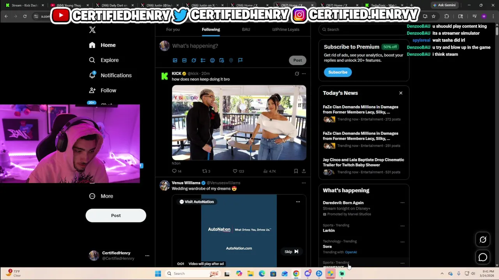Open the iziPrime Loyals tab
Screen dimensions: 499x280
point(286,30)
